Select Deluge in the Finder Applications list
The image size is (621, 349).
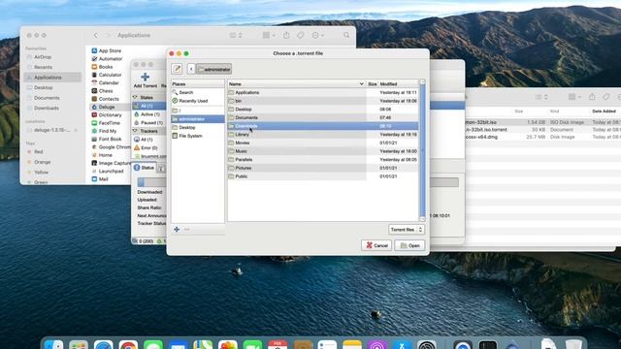tap(106, 107)
